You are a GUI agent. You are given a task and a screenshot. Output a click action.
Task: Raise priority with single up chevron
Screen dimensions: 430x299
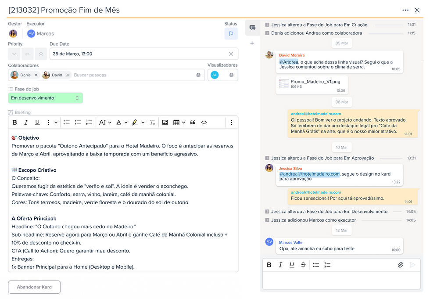coord(27,54)
